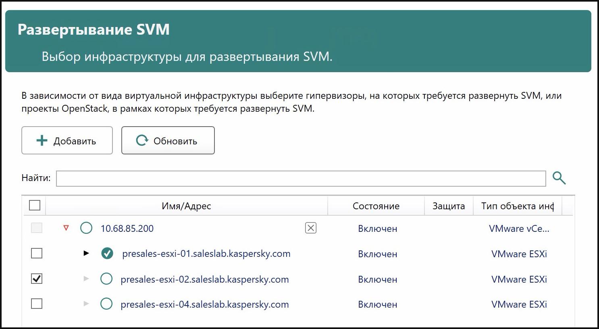Select presales-esxi-04.saleslab.kaspersky.com host
The image size is (599, 329).
205,304
